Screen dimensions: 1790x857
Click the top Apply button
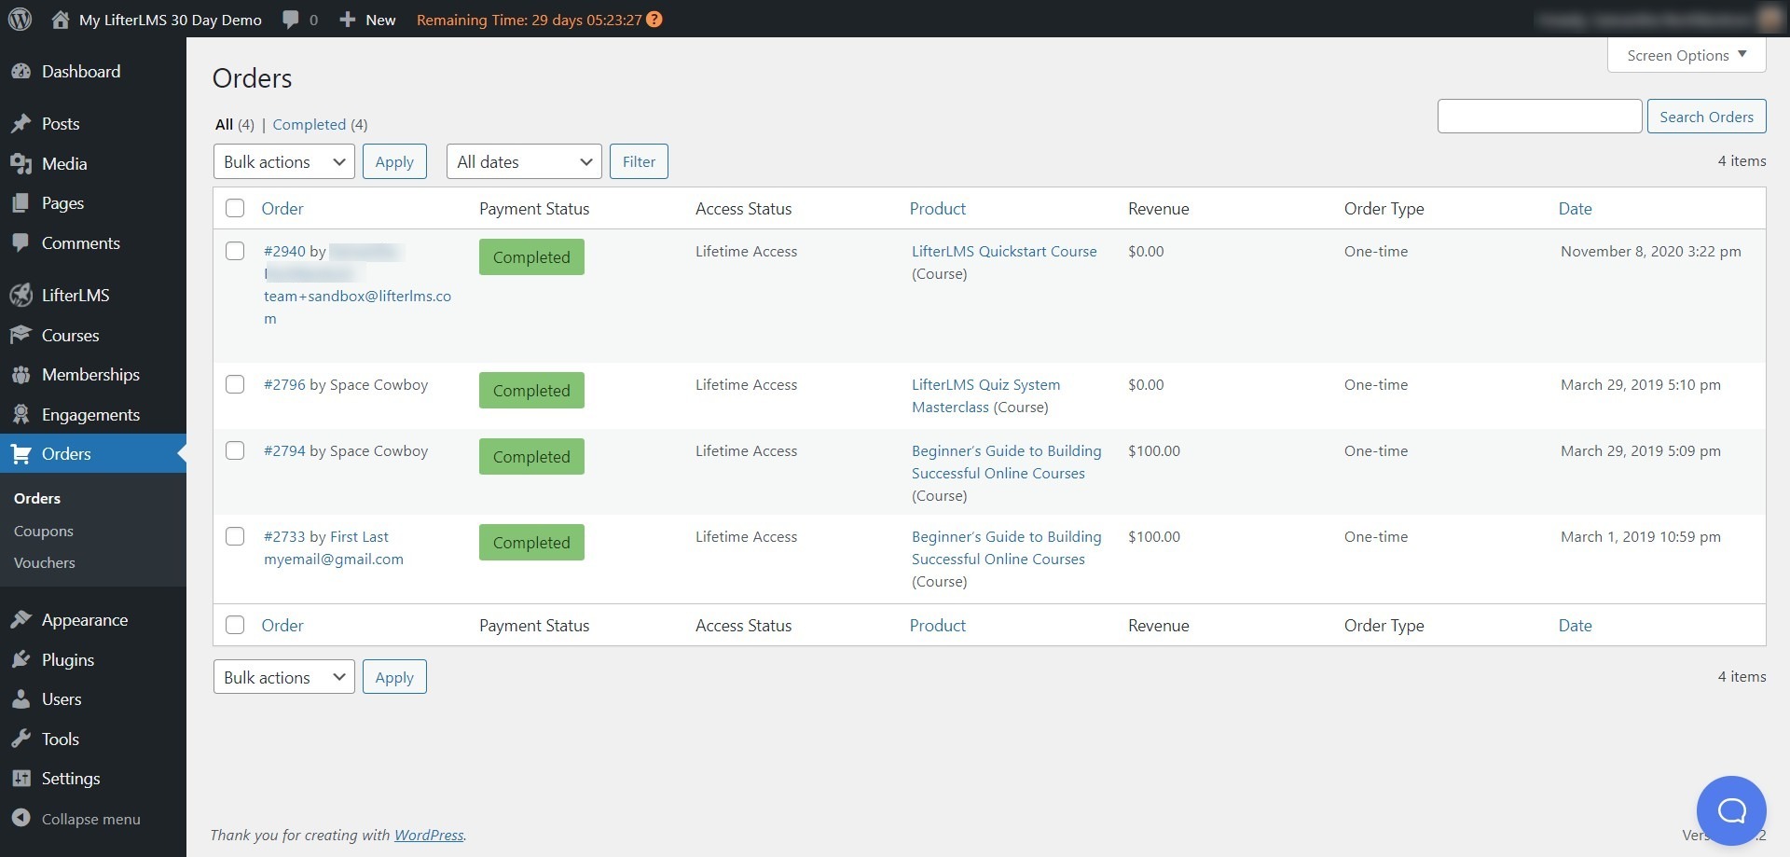[x=394, y=161]
